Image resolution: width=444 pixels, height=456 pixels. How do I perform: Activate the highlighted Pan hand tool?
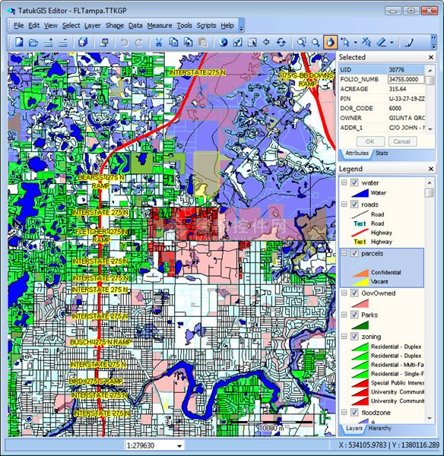coord(330,43)
